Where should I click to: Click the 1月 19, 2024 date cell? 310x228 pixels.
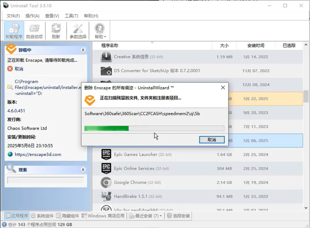click(x=256, y=182)
